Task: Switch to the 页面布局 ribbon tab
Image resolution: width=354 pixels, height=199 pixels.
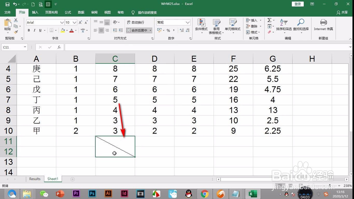Action: [x=51, y=12]
